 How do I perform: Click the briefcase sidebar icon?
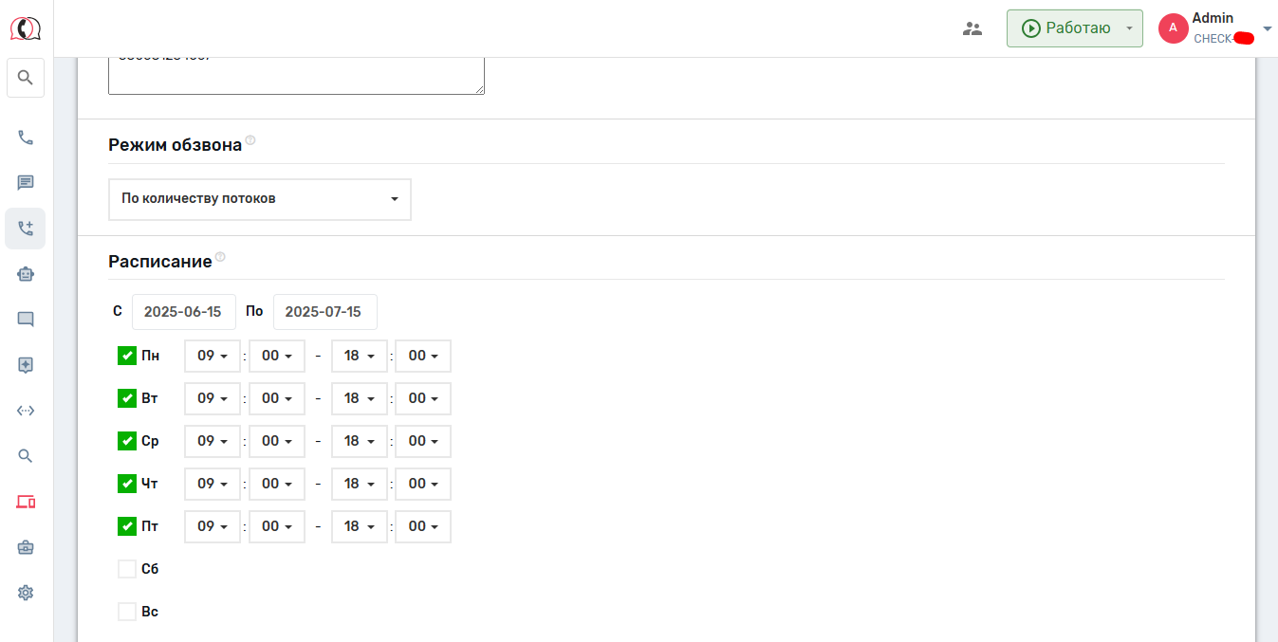(26, 547)
